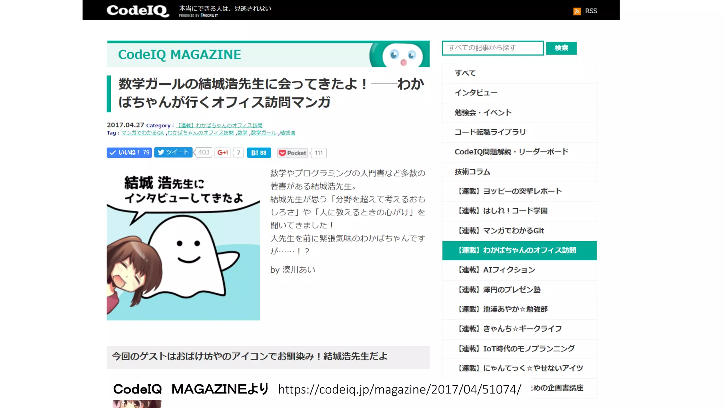Open 【連載】池澤あやか☆勉強部
Image resolution: width=725 pixels, height=408 pixels.
519,309
